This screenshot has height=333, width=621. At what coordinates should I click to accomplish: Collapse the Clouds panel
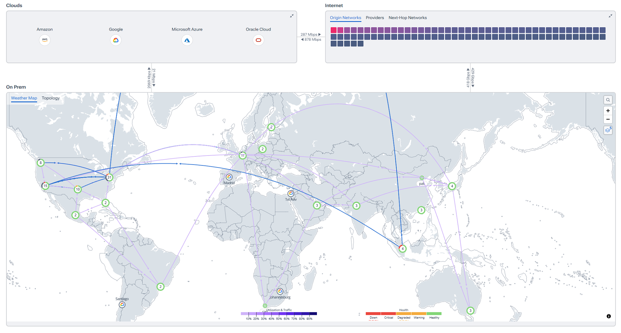click(x=292, y=16)
